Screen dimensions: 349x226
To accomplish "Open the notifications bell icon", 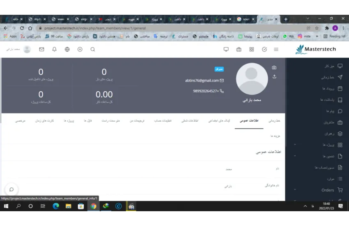I will click(54, 49).
